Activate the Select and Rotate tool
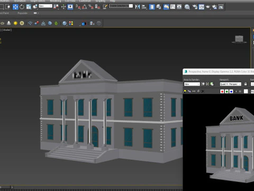Screen dimensions: 254x191 coord(22,7)
